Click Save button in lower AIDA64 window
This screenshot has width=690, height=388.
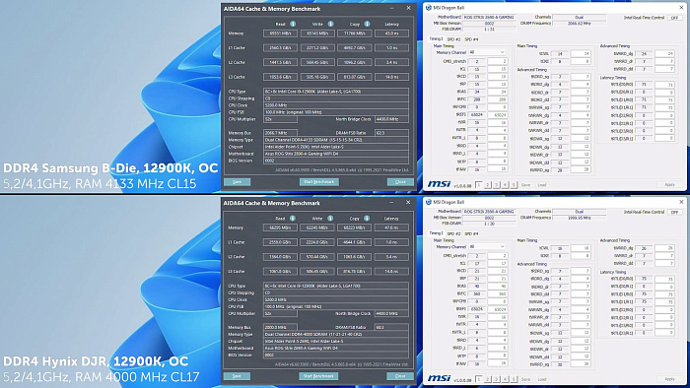[x=237, y=376]
